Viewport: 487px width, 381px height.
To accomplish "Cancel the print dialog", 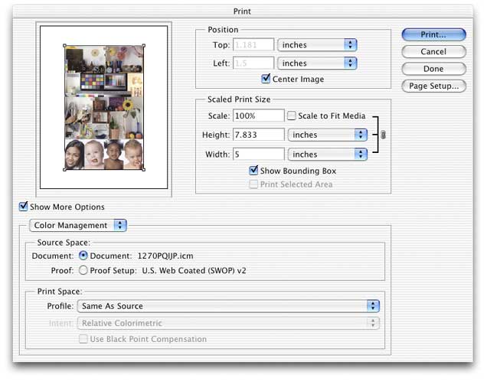I will pos(433,51).
